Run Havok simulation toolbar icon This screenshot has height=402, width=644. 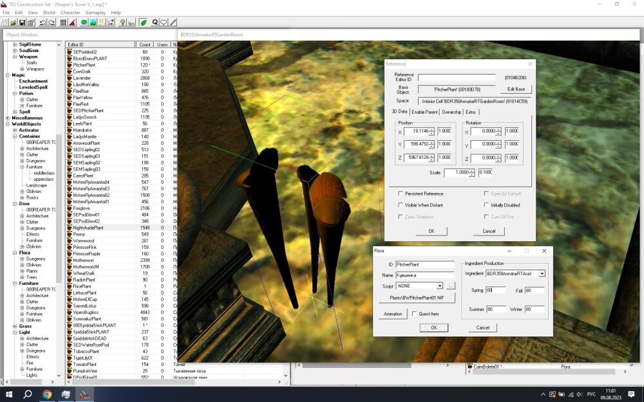[111, 23]
